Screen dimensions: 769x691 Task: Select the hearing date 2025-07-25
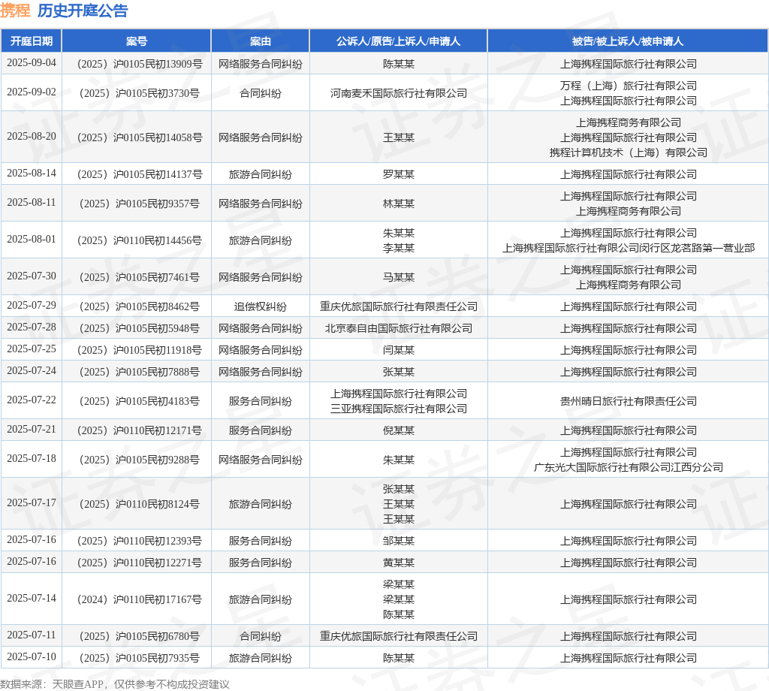tap(32, 349)
